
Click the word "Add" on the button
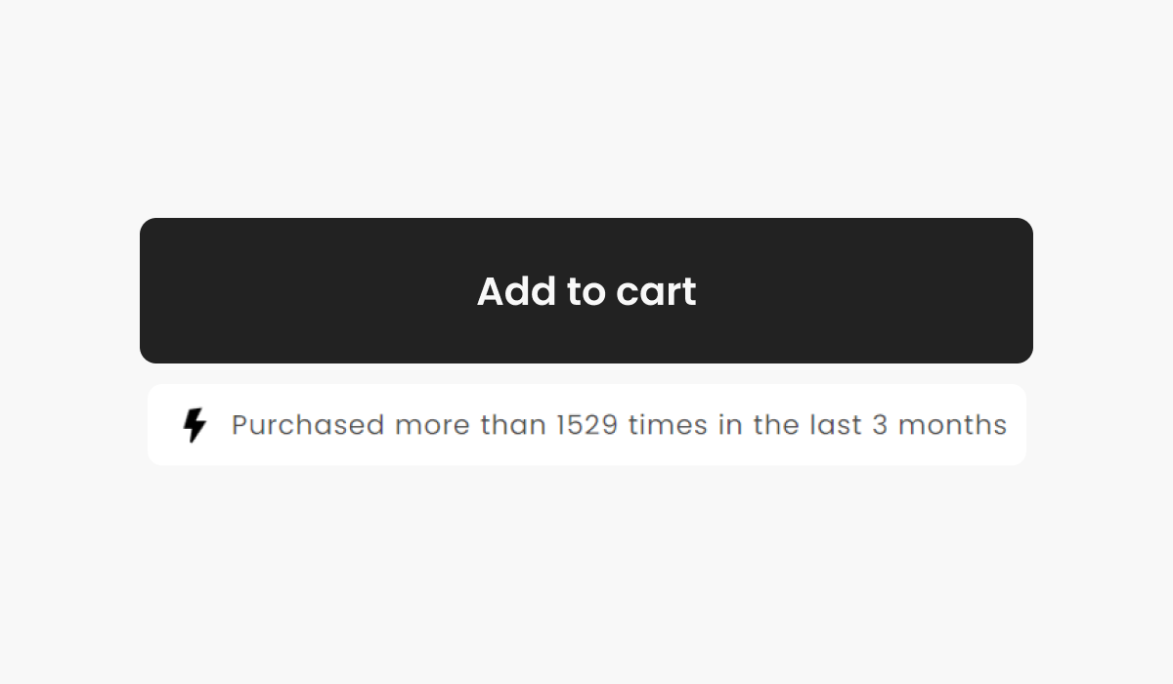coord(515,291)
